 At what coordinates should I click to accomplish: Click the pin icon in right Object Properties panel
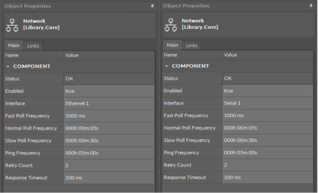[311, 6]
